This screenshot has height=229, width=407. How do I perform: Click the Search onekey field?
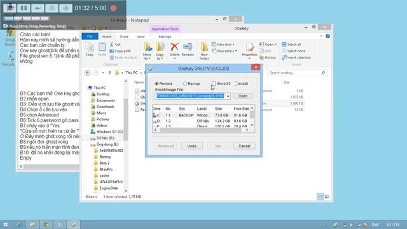pos(297,73)
